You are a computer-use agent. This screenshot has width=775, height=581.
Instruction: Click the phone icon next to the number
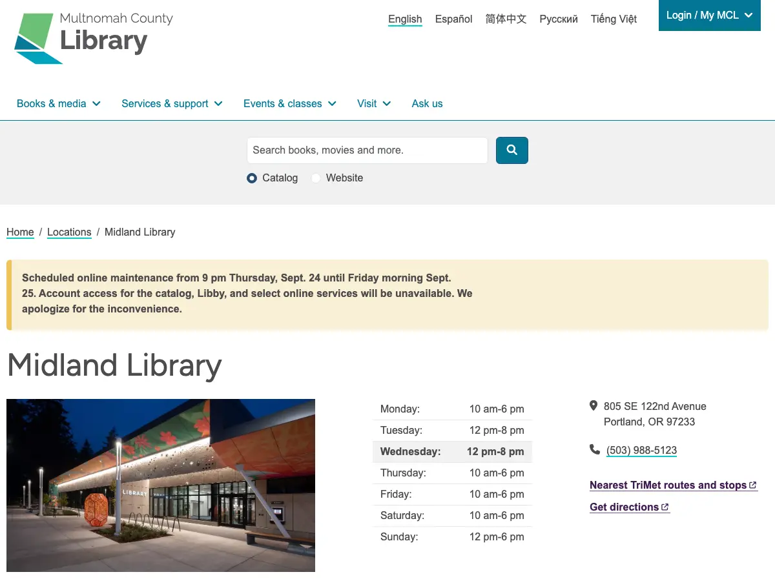(594, 449)
